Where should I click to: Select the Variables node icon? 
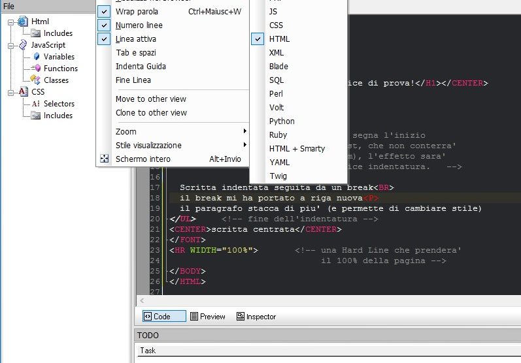[x=36, y=57]
